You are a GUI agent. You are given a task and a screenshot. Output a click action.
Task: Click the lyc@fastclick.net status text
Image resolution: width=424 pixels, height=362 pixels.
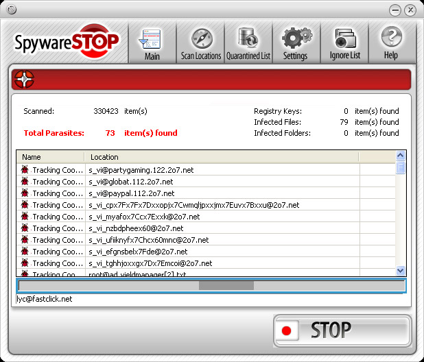(x=45, y=299)
